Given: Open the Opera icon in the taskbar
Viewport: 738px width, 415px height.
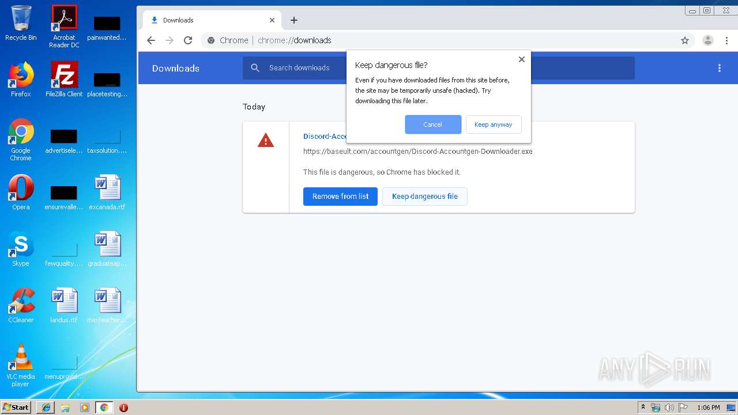Looking at the screenshot, I should pyautogui.click(x=123, y=408).
